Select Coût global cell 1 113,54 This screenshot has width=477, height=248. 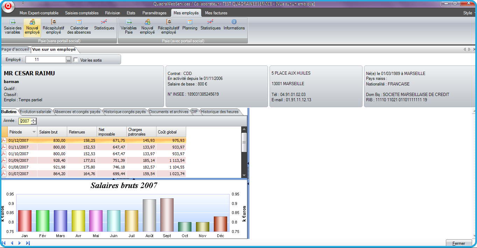(171, 160)
